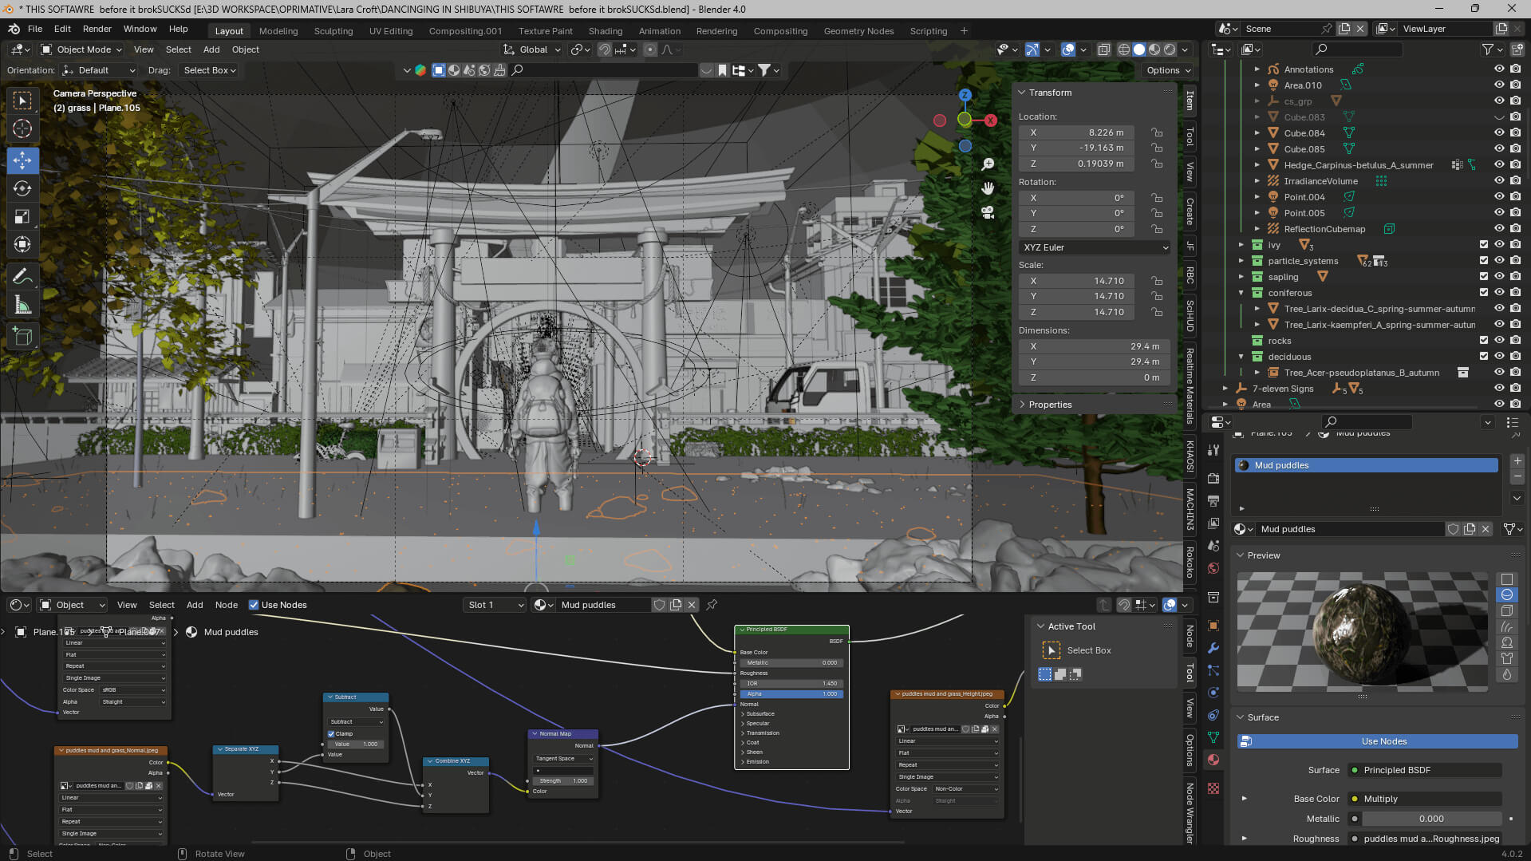Screen dimensions: 1531x861
Task: Activate the Measure tool
Action: 22,306
